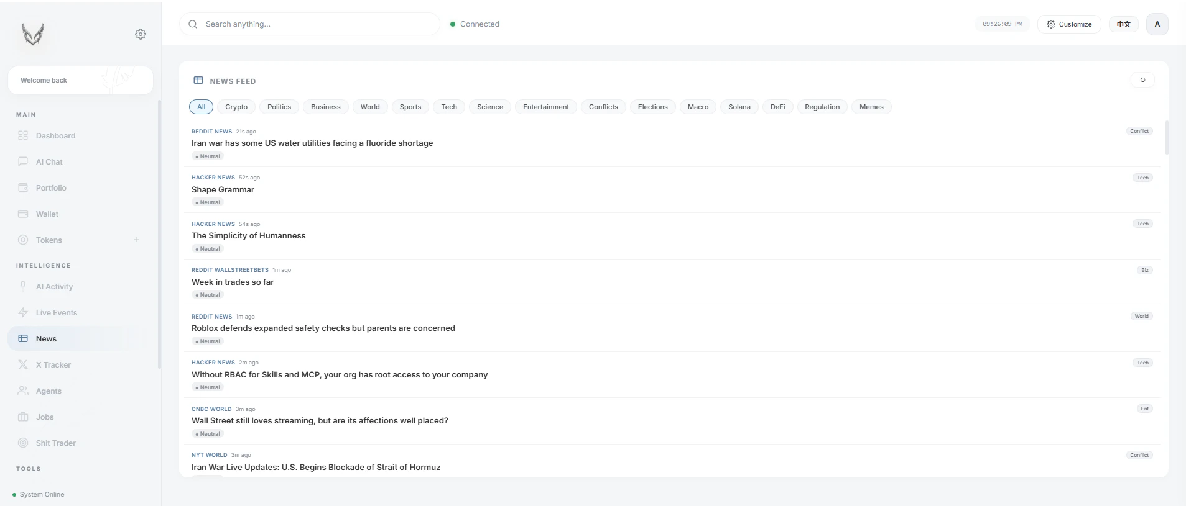Viewport: 1186px width, 506px height.
Task: Show Macro news category
Action: tap(698, 107)
